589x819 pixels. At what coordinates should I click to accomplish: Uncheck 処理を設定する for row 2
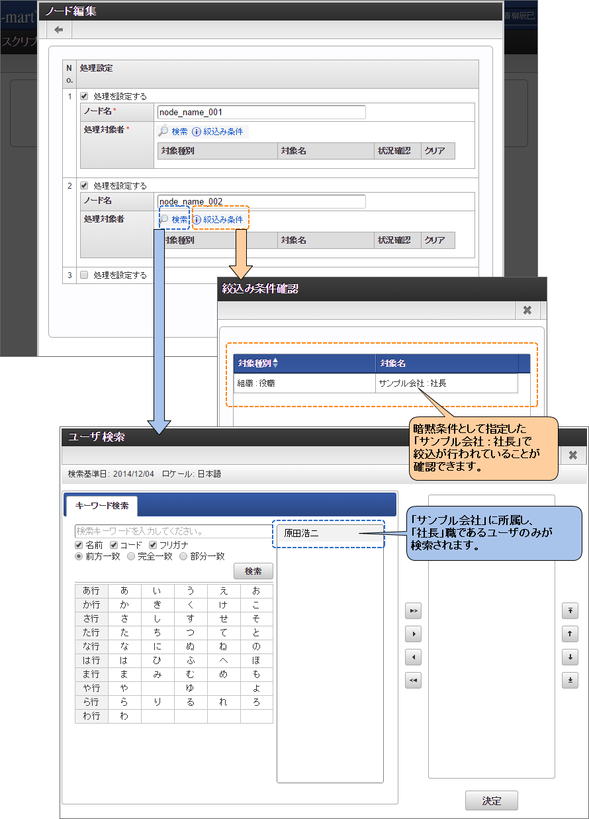coord(84,185)
